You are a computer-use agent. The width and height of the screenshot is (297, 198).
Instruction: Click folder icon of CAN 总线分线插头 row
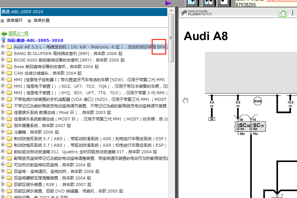(9, 73)
